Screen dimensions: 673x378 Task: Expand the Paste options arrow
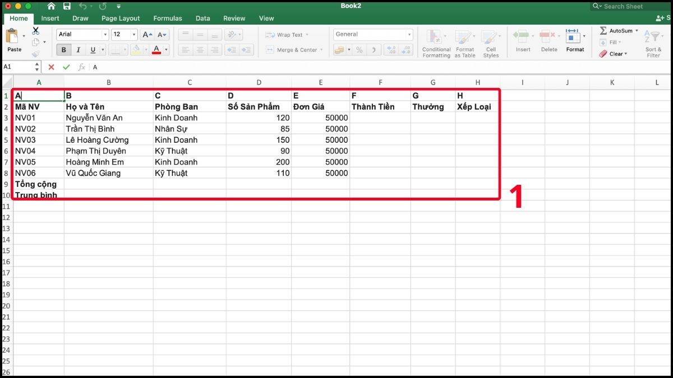pos(24,37)
